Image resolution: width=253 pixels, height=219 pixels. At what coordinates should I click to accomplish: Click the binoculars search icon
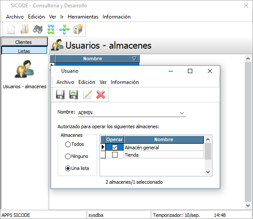coord(38,29)
